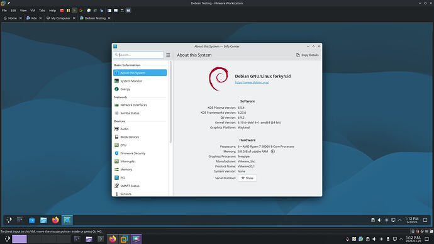Select About this System in sidebar
Viewport: 434px width, 244px height.
tap(140, 73)
